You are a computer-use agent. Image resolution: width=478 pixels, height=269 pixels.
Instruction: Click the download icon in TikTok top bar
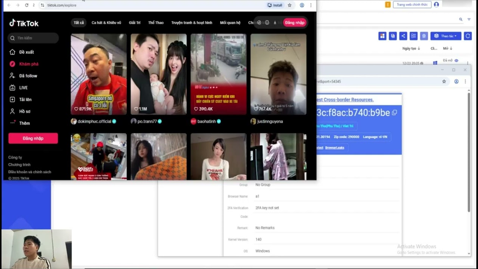275,23
